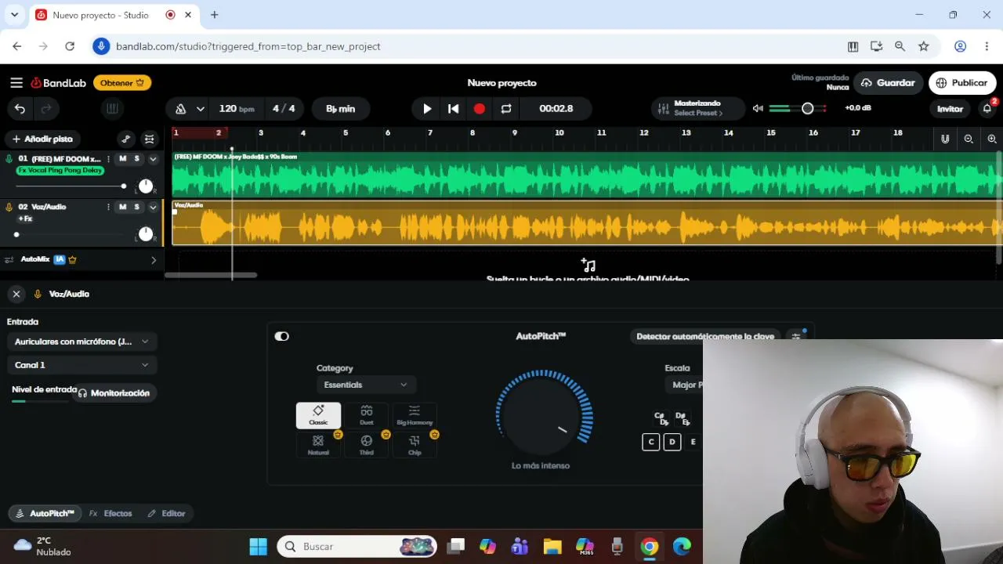The width and height of the screenshot is (1003, 564).
Task: Open metronome settings dropdown arrow
Action: pos(201,109)
